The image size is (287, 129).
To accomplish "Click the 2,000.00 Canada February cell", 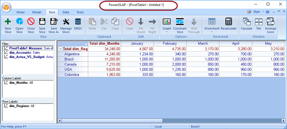I will [x=170, y=64].
